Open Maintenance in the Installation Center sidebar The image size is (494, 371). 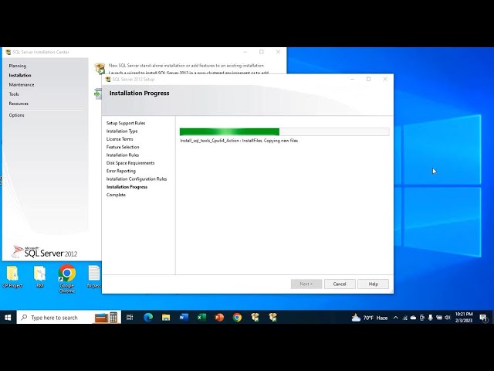(22, 84)
